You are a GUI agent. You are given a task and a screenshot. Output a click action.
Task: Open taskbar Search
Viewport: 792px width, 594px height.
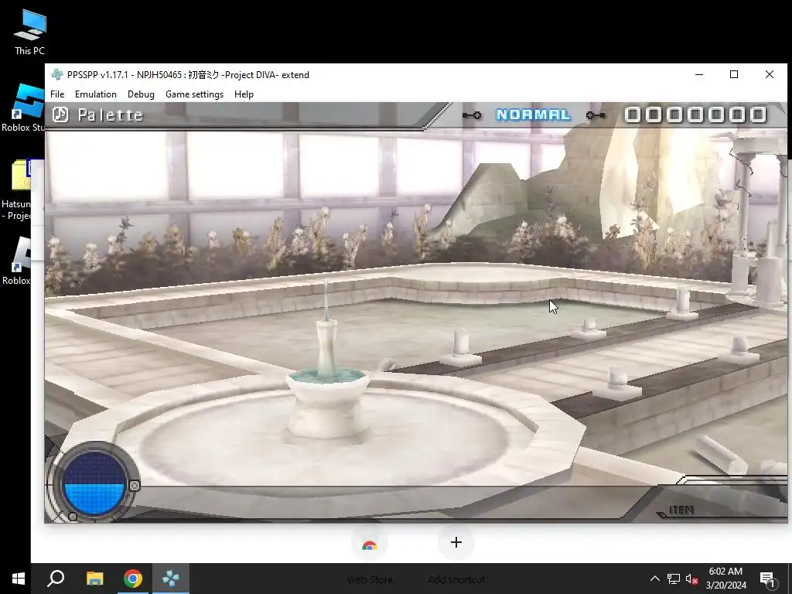pyautogui.click(x=56, y=579)
